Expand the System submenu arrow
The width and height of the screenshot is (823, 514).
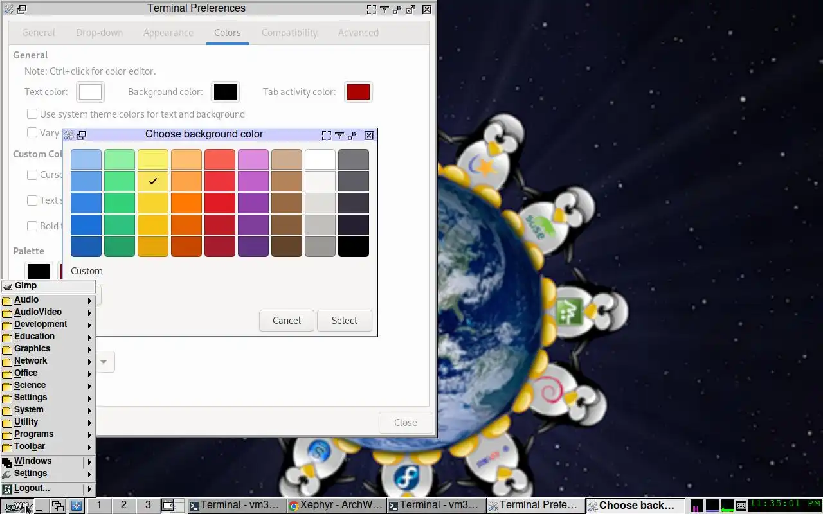[x=89, y=410]
